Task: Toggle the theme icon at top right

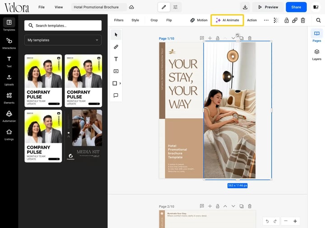Action: (x=316, y=7)
